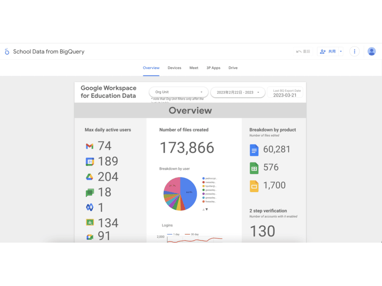Click the Max daily active users heading
Image resolution: width=382 pixels, height=286 pixels.
[x=108, y=130]
